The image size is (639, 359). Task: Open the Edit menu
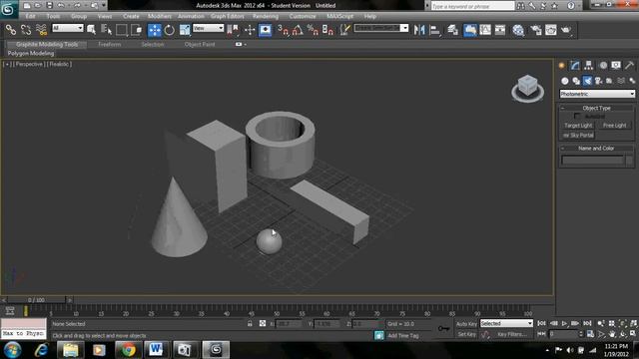pos(31,16)
